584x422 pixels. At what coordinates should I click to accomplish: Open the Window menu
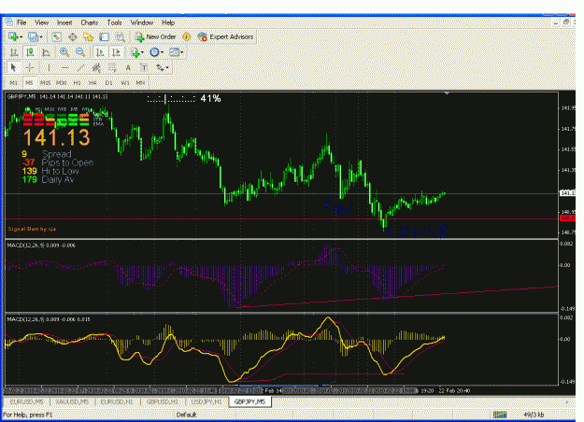coord(141,22)
